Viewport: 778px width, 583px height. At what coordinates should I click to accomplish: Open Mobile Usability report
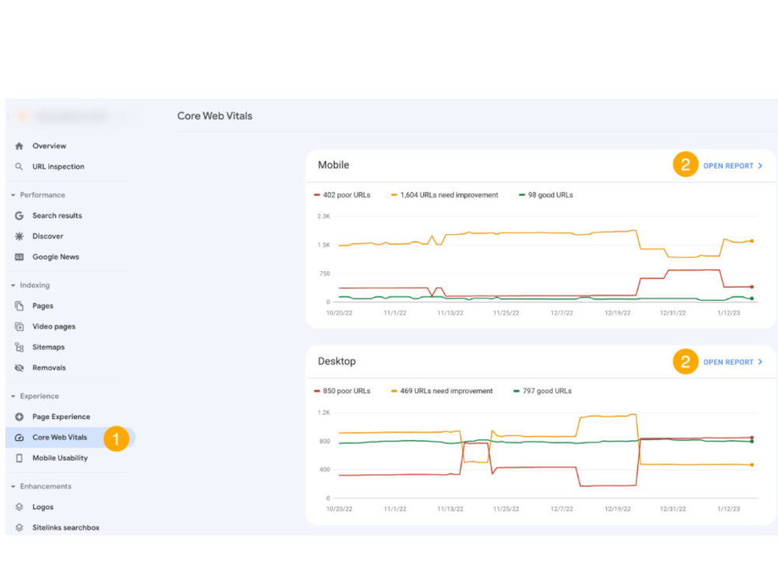point(60,458)
